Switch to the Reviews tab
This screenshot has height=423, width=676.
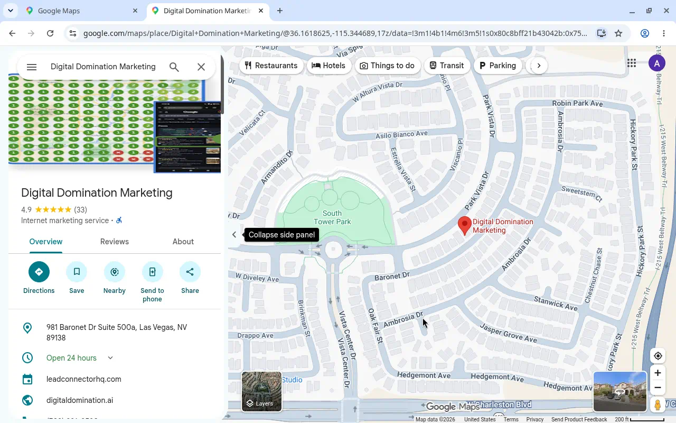(x=115, y=242)
